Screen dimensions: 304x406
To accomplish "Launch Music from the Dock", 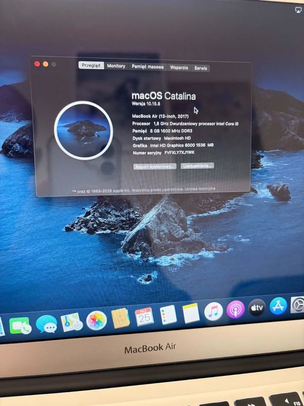I will pos(214,311).
